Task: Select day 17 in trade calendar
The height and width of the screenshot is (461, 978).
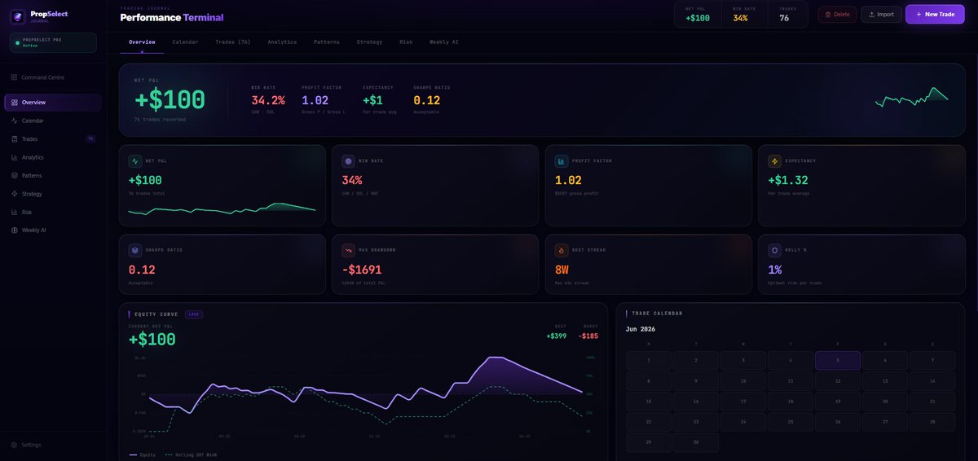Action: (743, 402)
